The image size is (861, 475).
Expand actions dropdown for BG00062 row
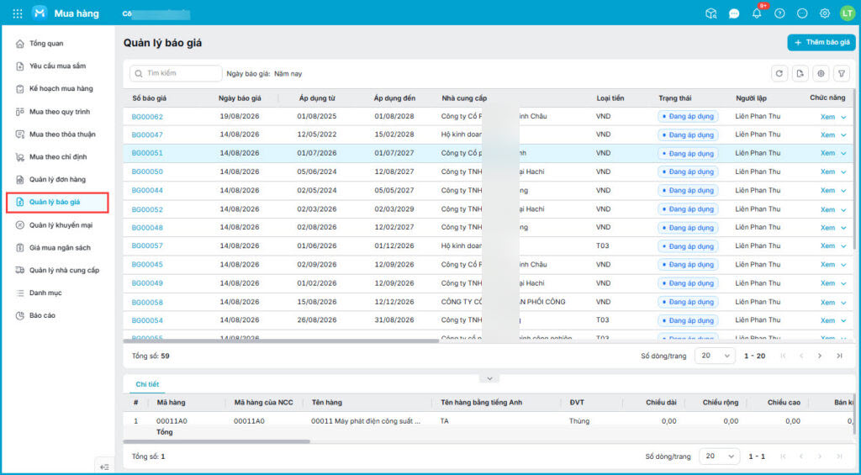[844, 117]
